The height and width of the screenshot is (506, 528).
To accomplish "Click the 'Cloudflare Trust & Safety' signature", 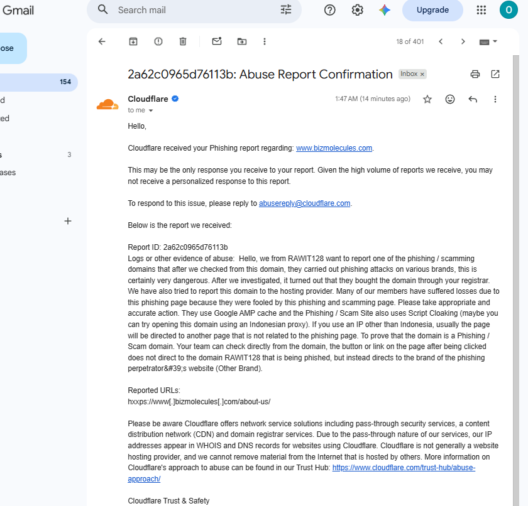I will (x=168, y=501).
